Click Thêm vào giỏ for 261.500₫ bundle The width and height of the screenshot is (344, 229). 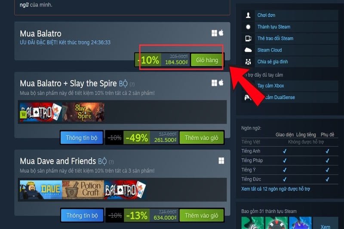[201, 138]
